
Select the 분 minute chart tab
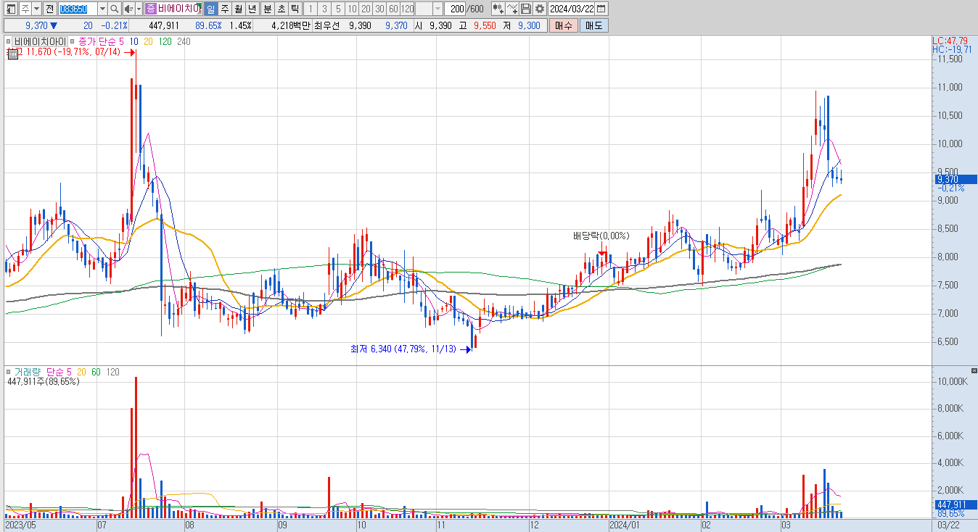pos(267,9)
